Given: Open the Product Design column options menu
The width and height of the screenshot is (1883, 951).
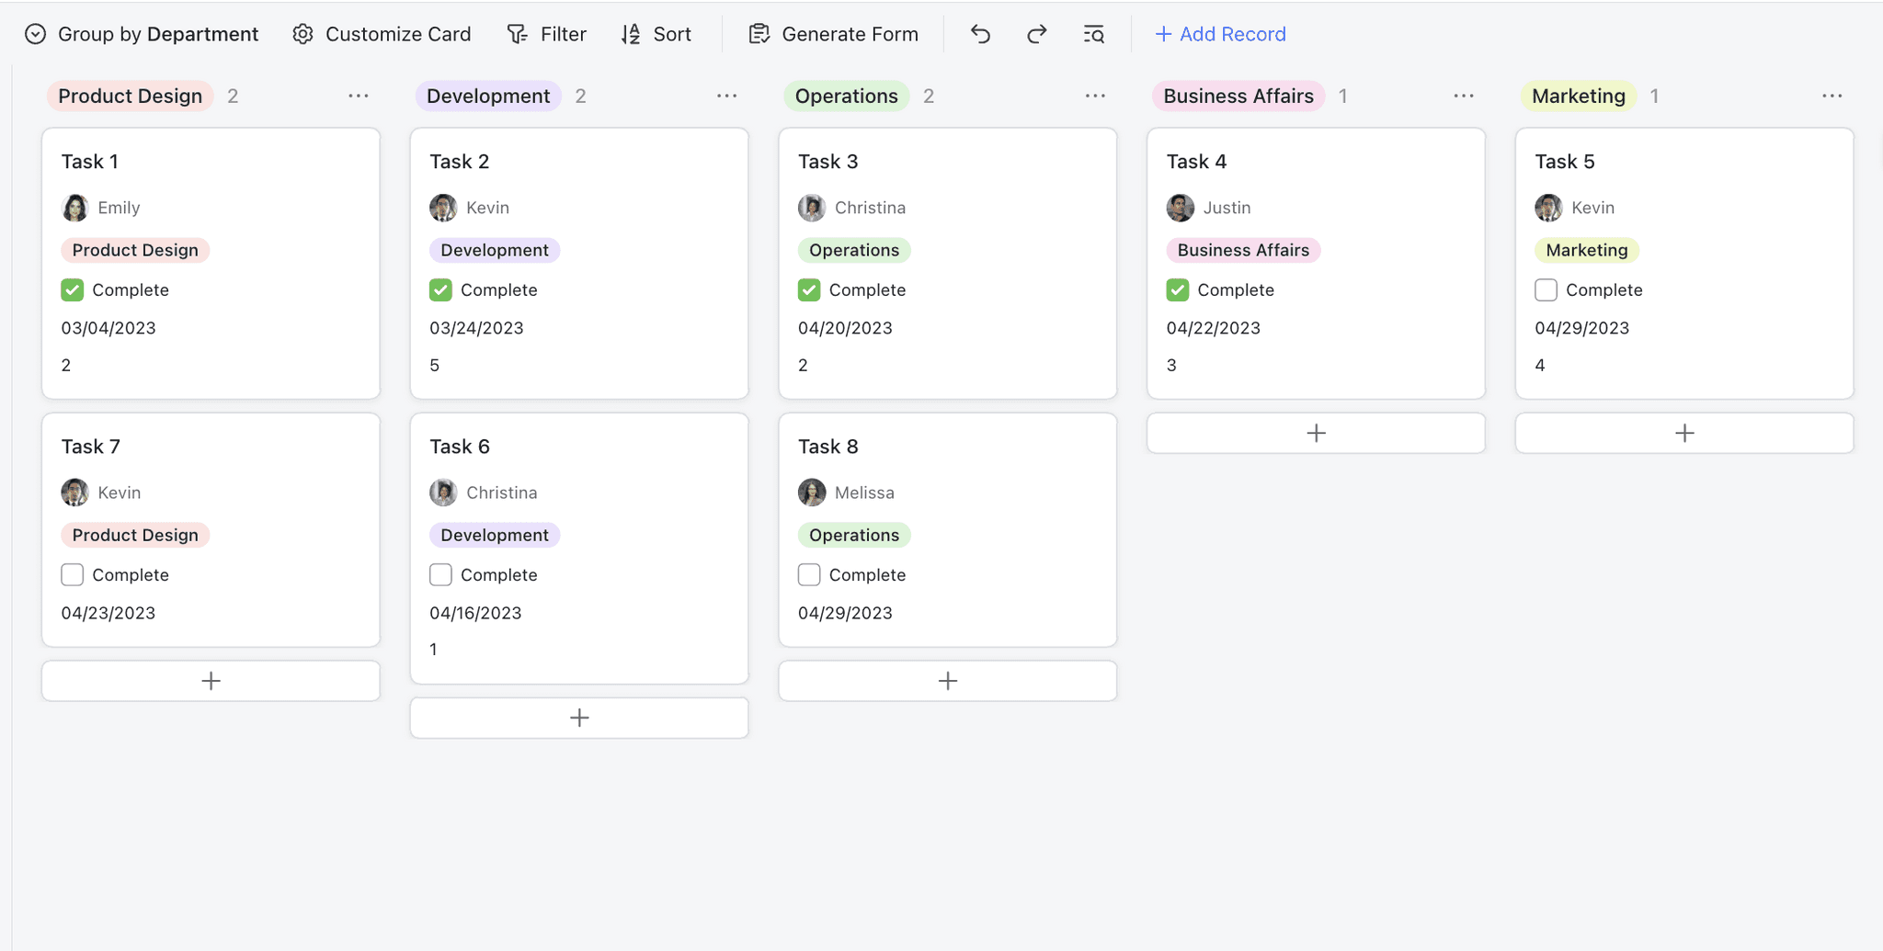Looking at the screenshot, I should coord(359,96).
